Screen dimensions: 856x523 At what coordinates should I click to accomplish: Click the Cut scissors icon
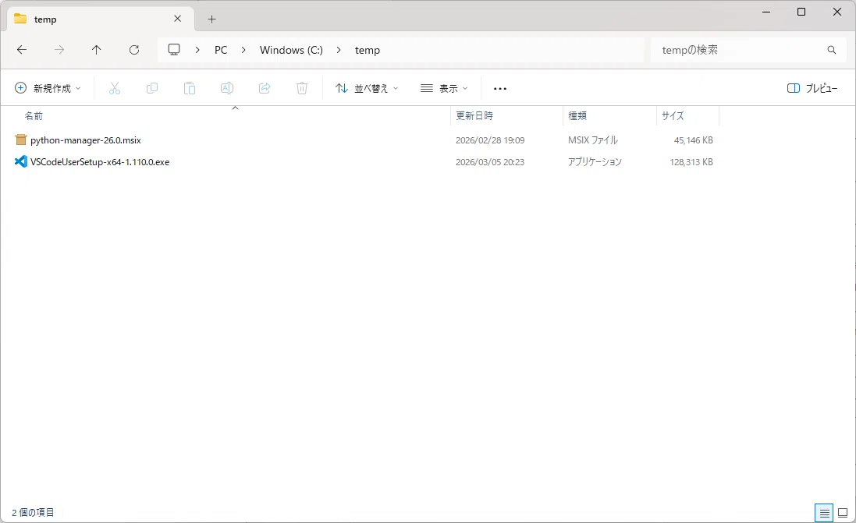[114, 88]
